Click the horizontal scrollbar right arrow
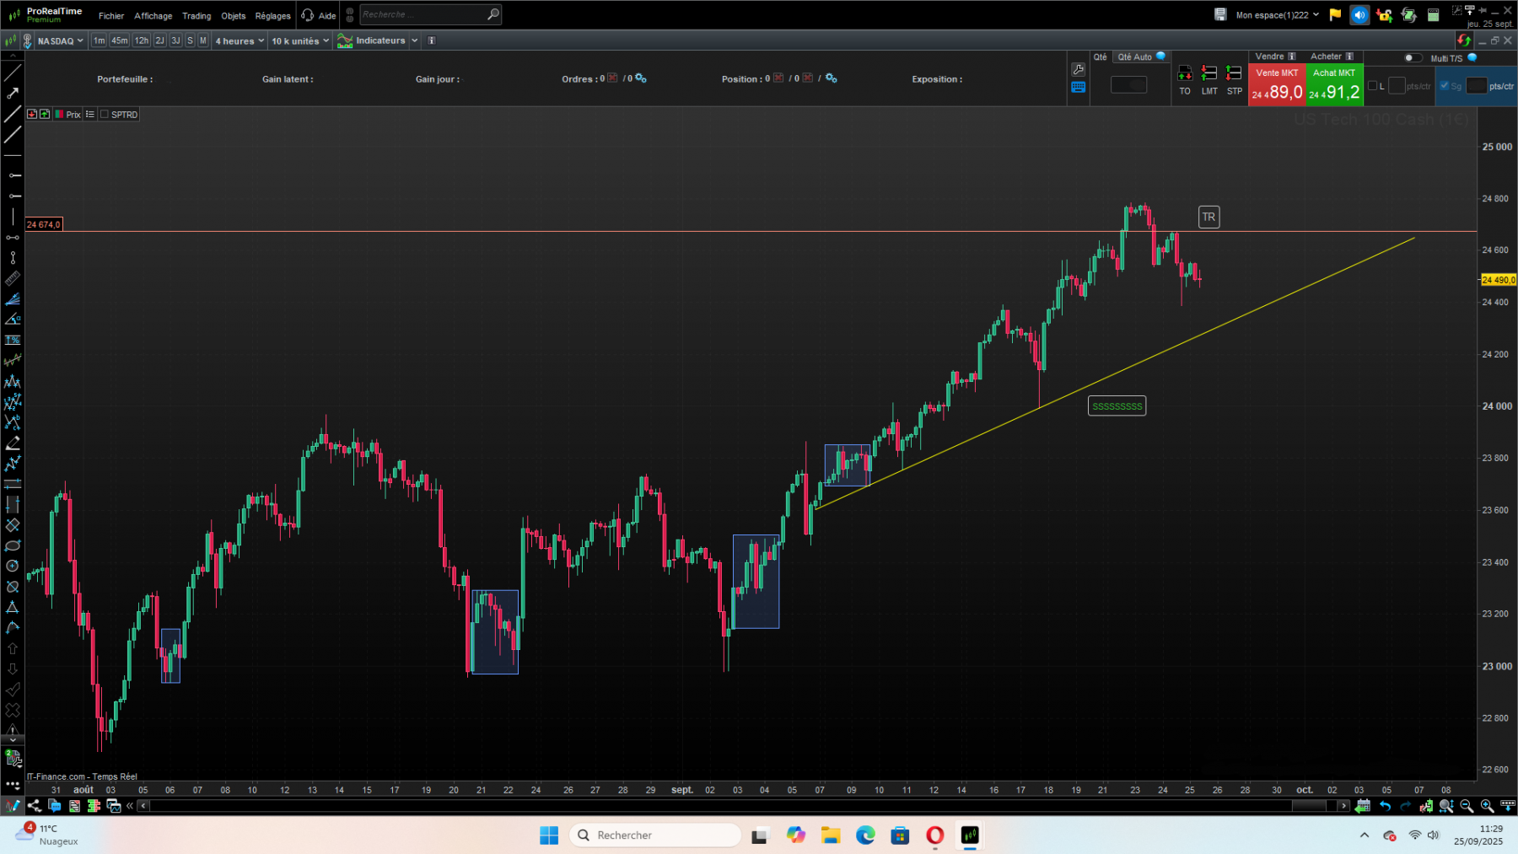This screenshot has height=854, width=1518. (1343, 806)
